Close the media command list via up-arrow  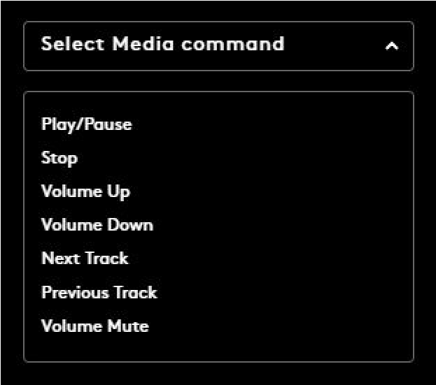coord(392,46)
